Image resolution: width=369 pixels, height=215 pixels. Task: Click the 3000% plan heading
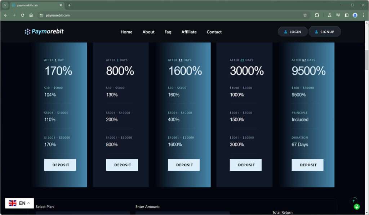tap(247, 71)
